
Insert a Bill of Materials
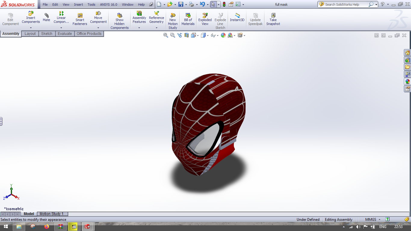(188, 19)
